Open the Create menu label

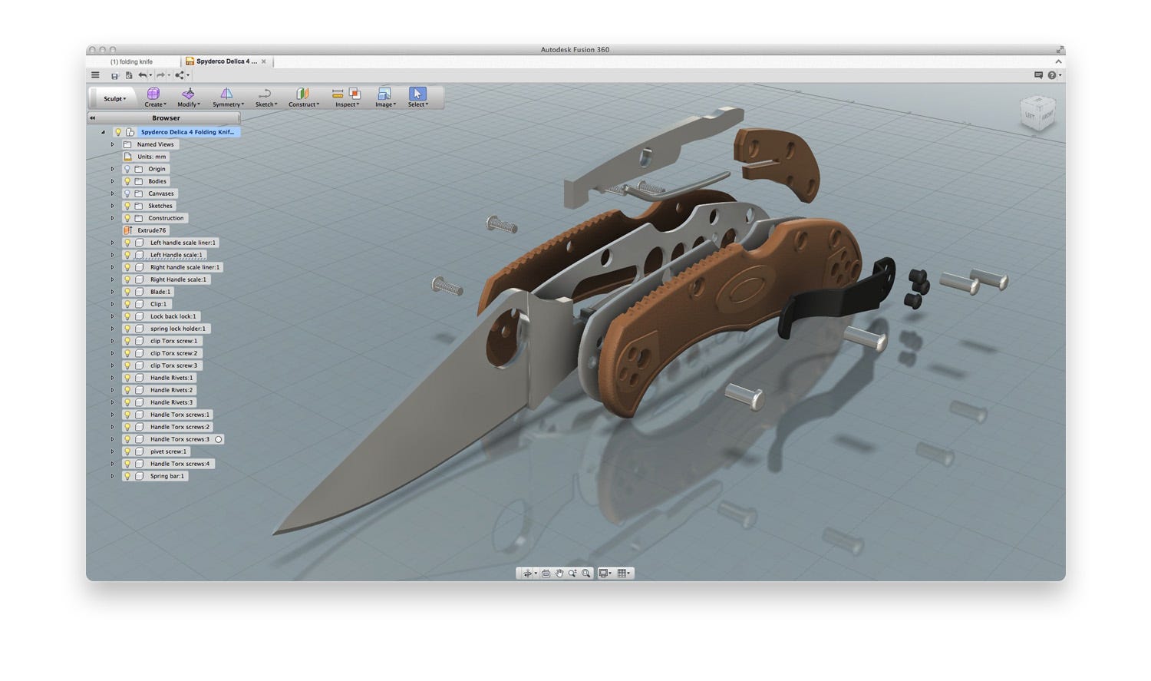point(155,104)
